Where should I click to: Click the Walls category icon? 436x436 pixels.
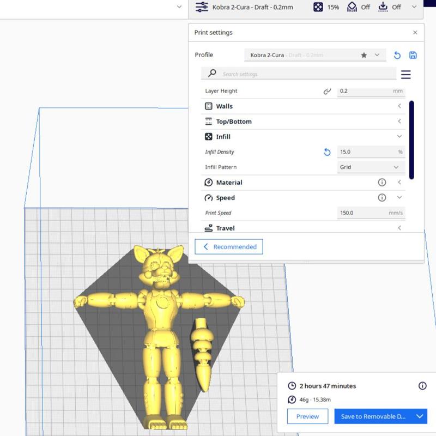point(209,106)
